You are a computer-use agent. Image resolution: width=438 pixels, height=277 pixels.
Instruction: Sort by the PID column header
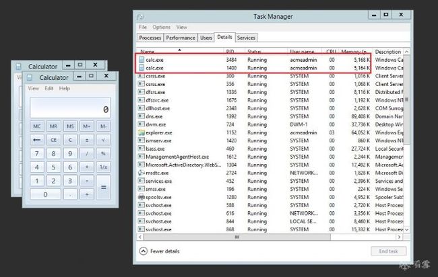234,52
